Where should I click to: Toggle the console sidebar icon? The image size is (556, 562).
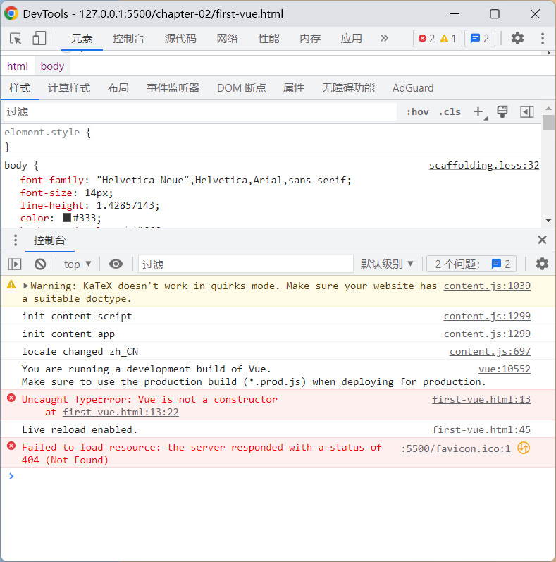pyautogui.click(x=15, y=264)
